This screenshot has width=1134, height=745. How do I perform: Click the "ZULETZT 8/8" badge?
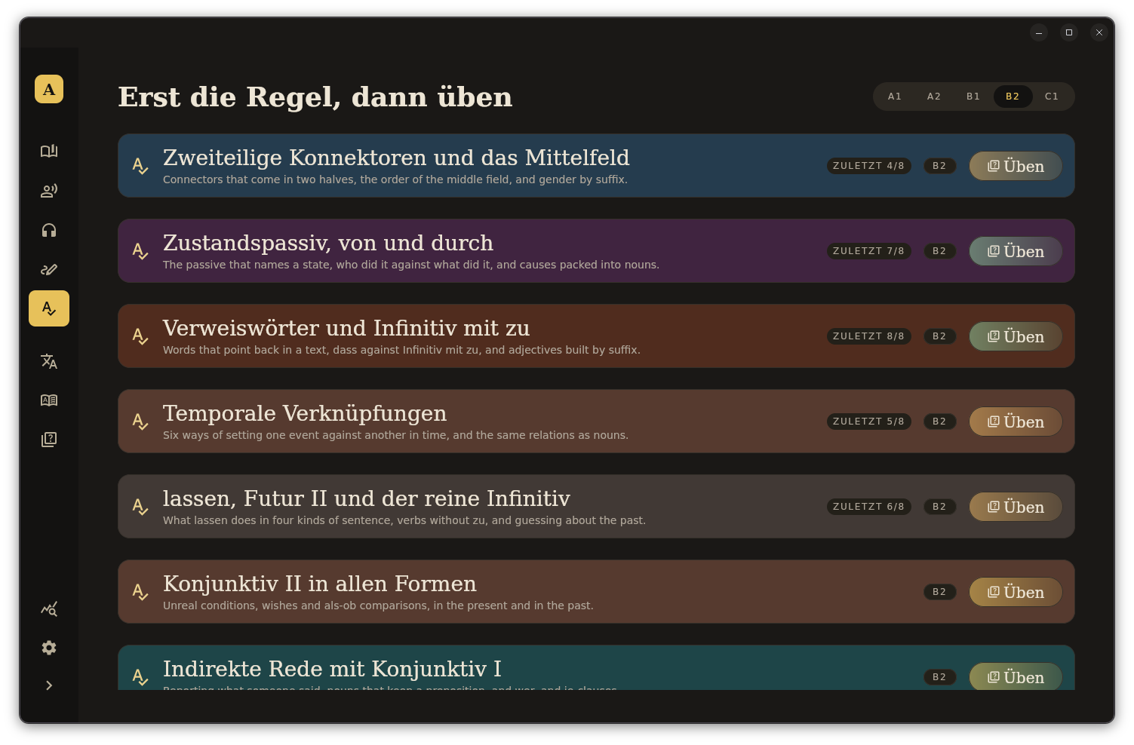[x=868, y=336]
